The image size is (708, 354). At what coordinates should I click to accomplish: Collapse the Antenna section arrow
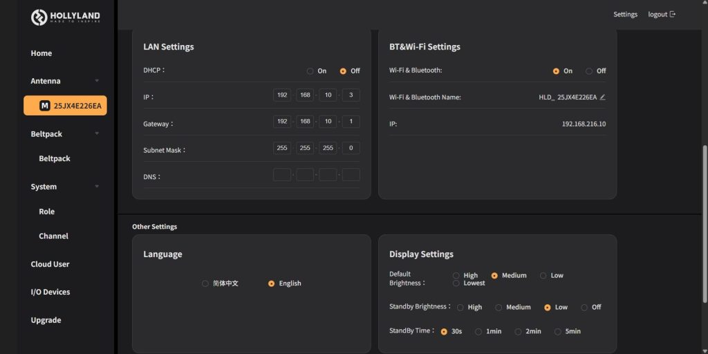97,81
